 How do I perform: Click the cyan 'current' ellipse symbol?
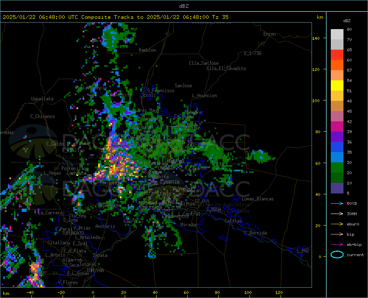[x=337, y=255]
